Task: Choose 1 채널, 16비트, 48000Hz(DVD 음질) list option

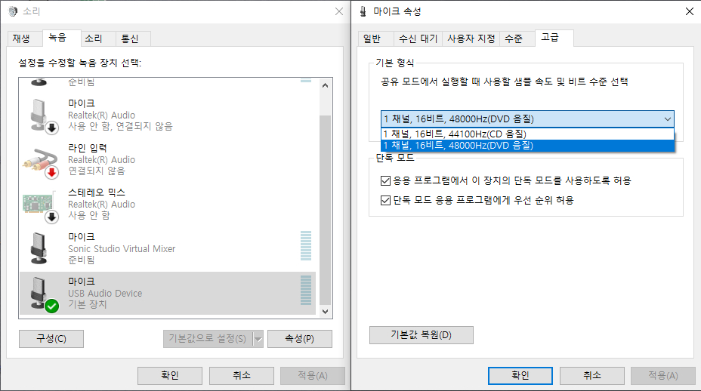Action: point(527,145)
